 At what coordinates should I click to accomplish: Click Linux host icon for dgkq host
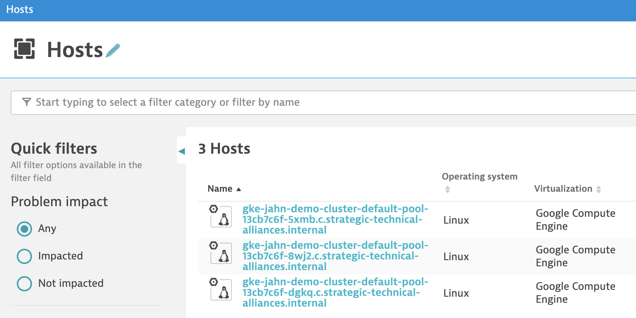click(221, 289)
